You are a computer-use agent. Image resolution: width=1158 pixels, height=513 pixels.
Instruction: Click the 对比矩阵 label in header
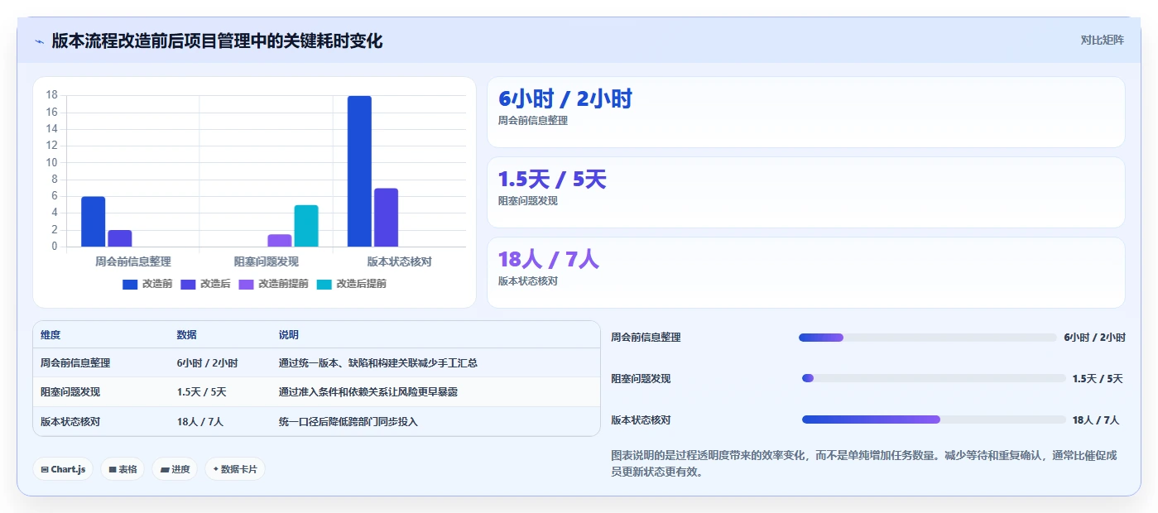point(1102,40)
